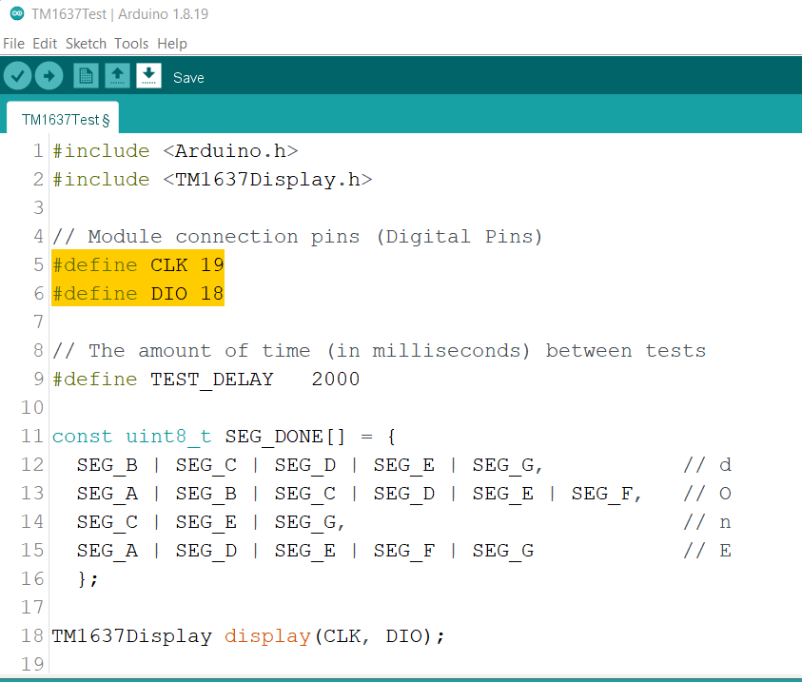
Task: Click the '#include <TM1637Display.h>' line
Action: coord(212,180)
